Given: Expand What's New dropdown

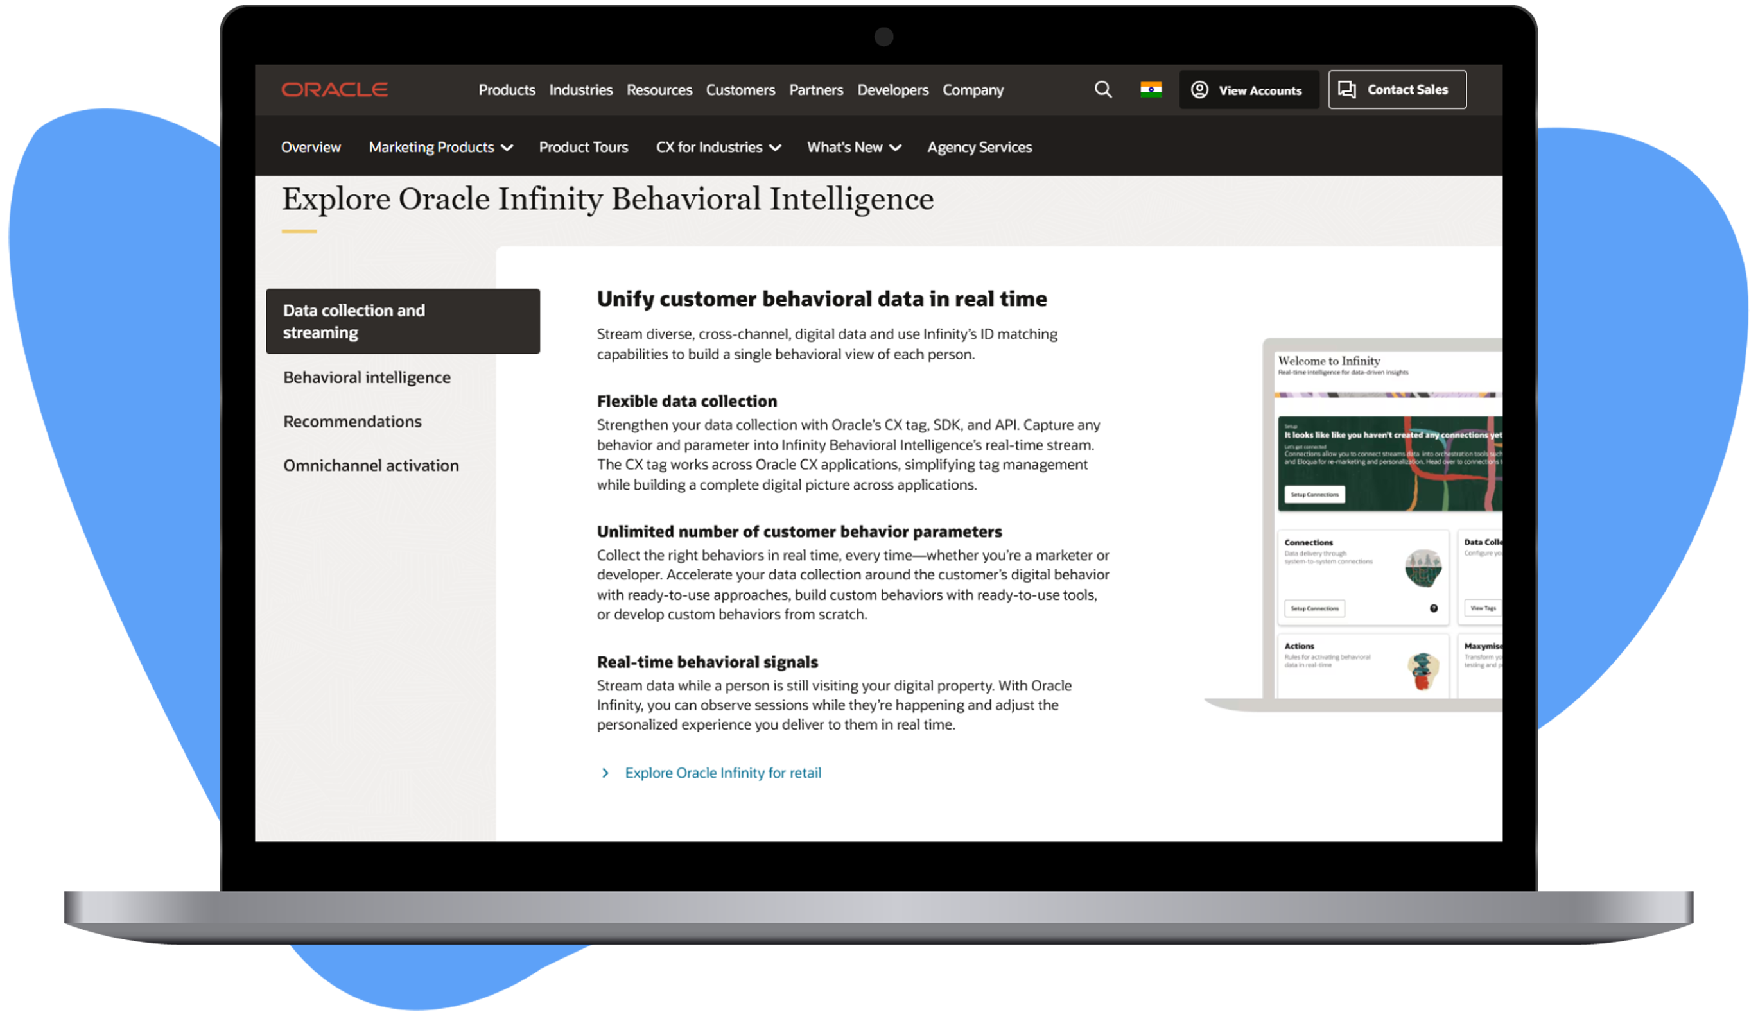Looking at the screenshot, I should (854, 148).
